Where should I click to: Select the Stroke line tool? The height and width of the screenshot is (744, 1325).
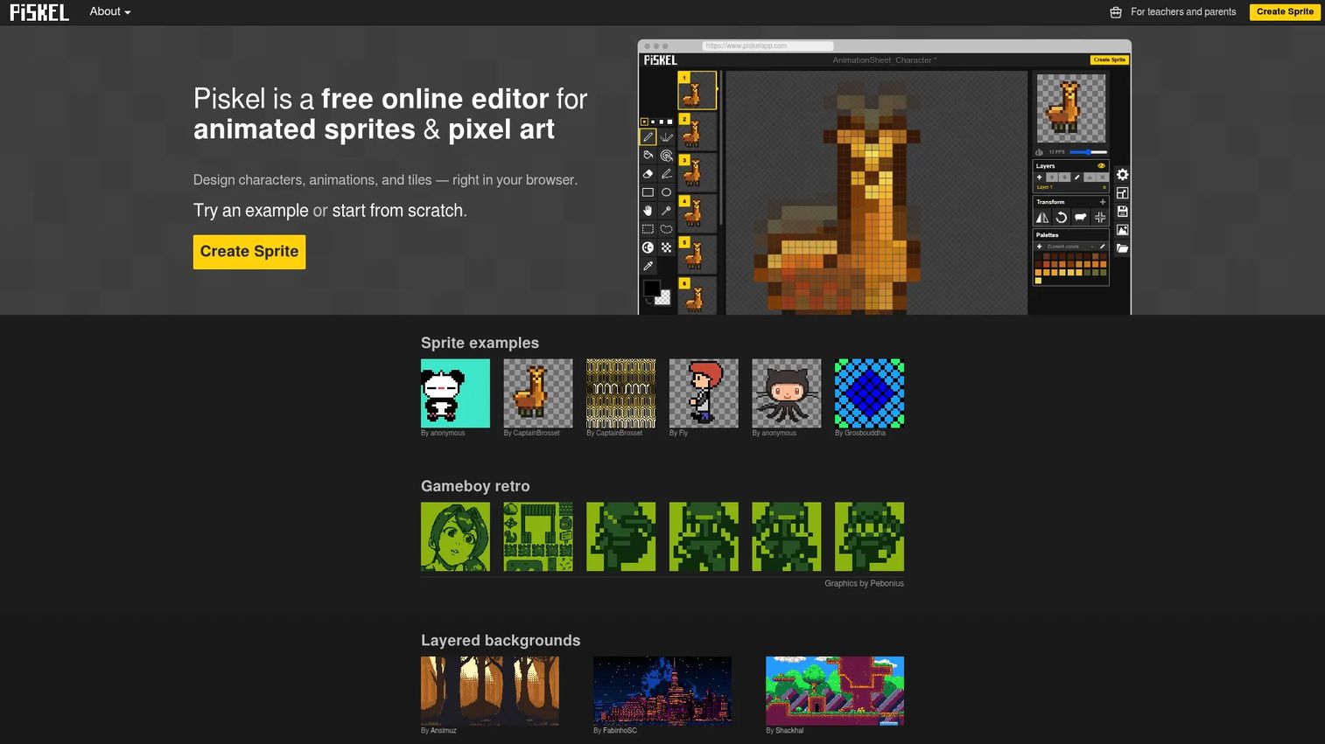(666, 174)
